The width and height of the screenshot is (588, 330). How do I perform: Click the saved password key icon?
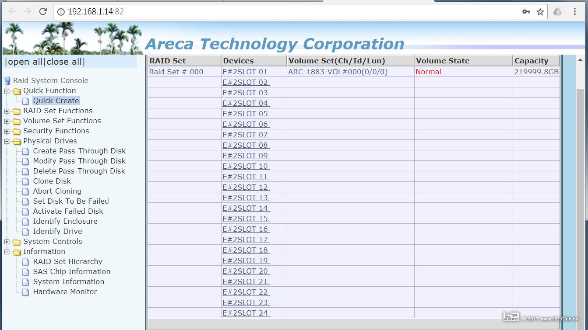(526, 12)
